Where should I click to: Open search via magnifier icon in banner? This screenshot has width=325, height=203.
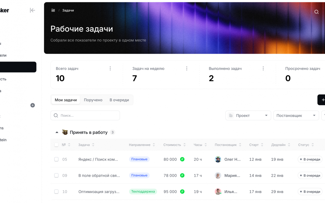(316, 12)
